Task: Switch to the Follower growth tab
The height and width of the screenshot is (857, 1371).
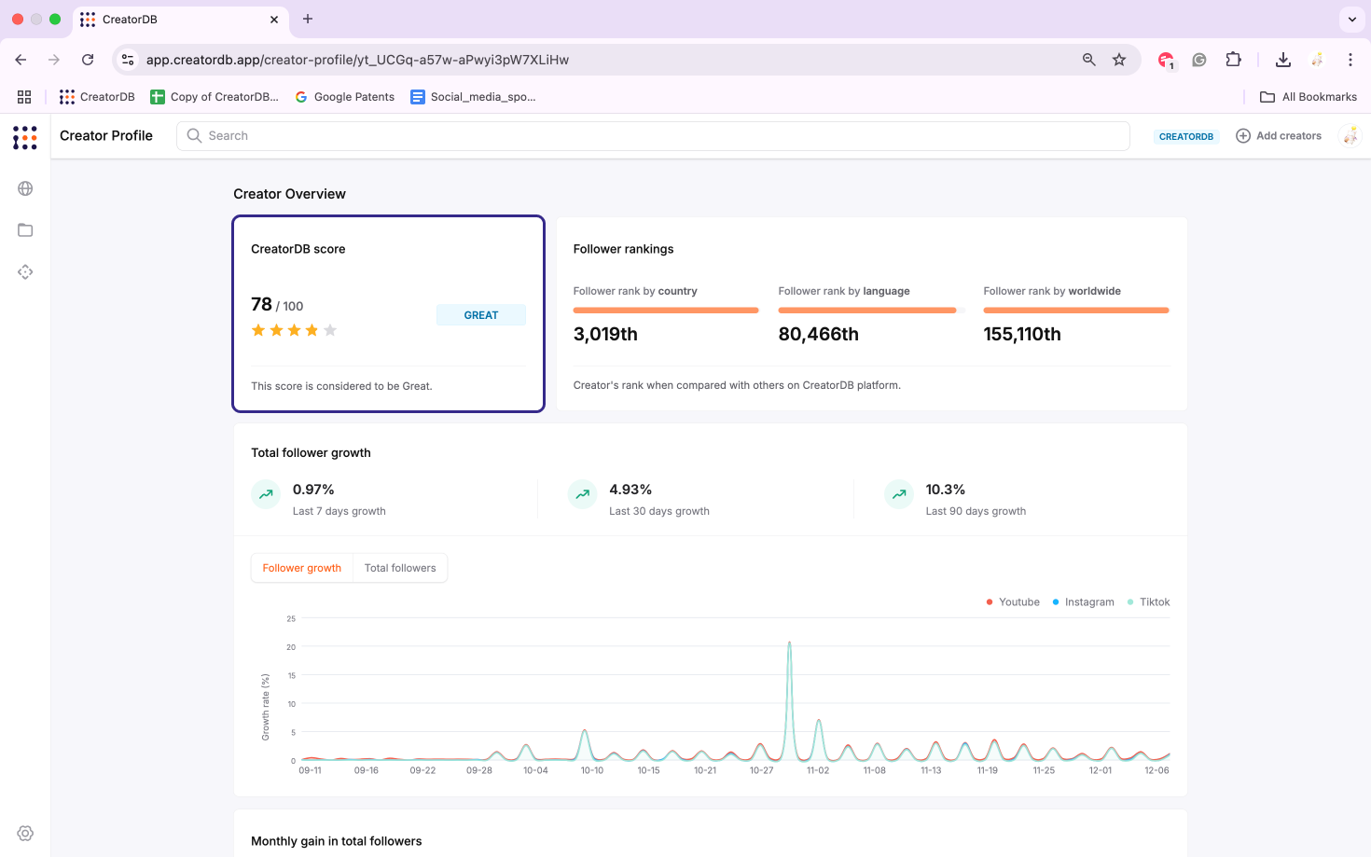Action: coord(302,568)
